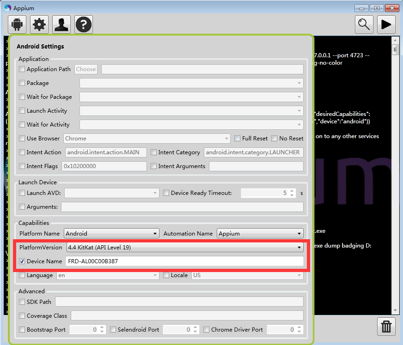Screen dimensions: 403x345
Task: Tick the Intent Category checkbox
Action: (x=154, y=152)
